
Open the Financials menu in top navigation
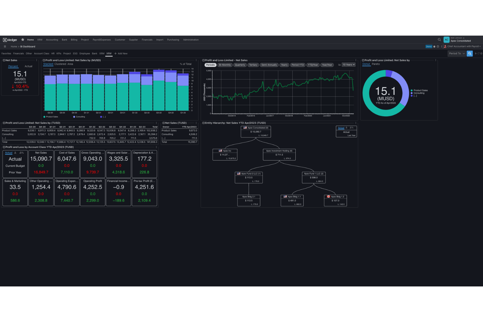coord(147,40)
